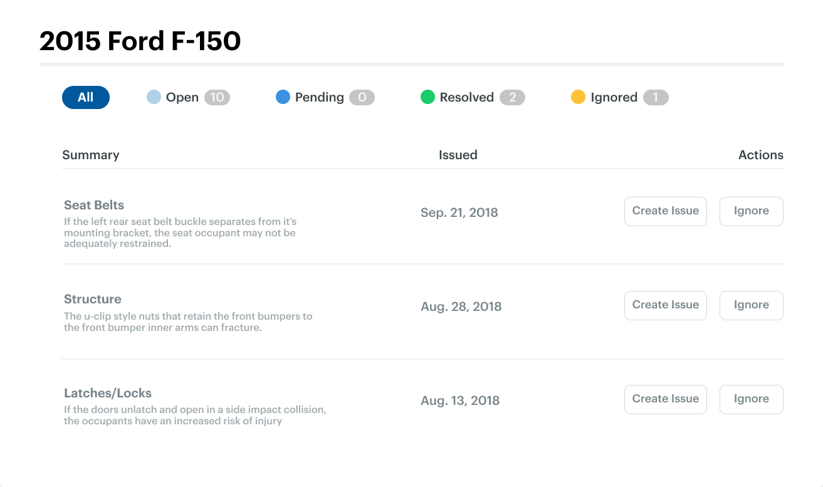Create Issue for Structure recall
The width and height of the screenshot is (823, 487).
coord(665,305)
